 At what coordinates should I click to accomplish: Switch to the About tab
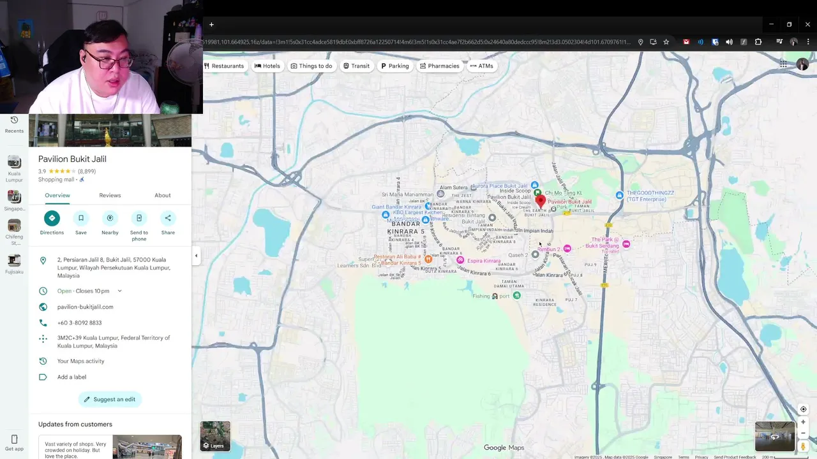click(162, 195)
